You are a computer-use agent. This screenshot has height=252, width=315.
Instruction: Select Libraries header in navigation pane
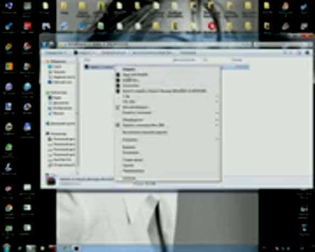pyautogui.click(x=57, y=93)
